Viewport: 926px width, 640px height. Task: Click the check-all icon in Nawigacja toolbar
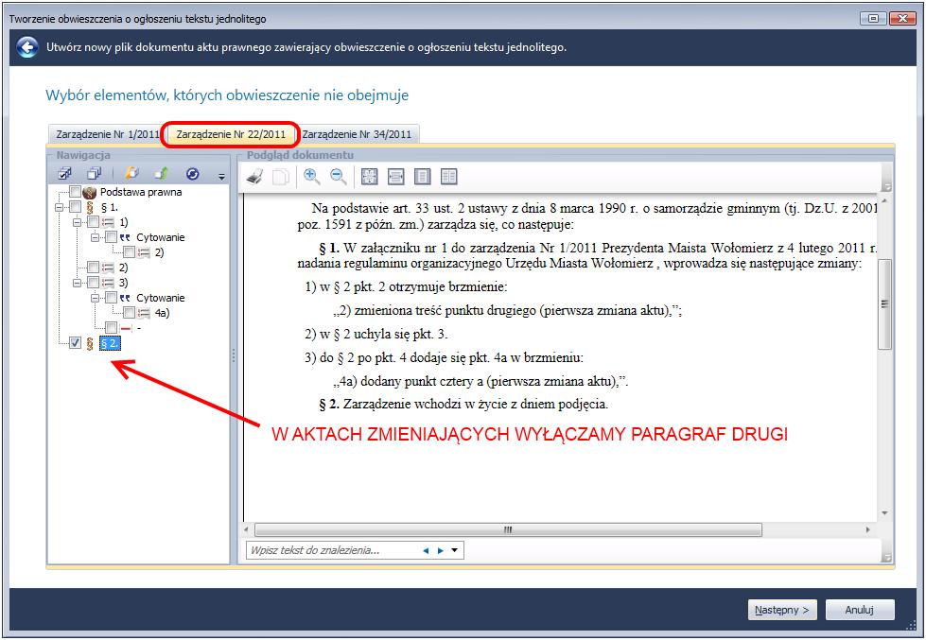point(64,174)
